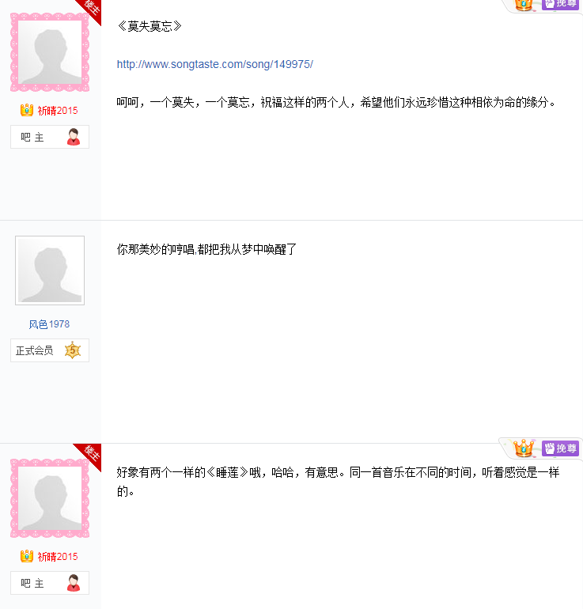Click the gold crown icon beside the bottom 挽尊 button

[523, 448]
